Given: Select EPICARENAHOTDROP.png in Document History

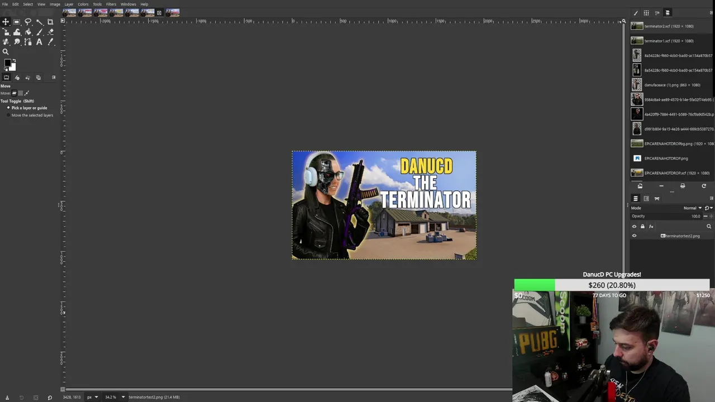Looking at the screenshot, I should pos(672,158).
